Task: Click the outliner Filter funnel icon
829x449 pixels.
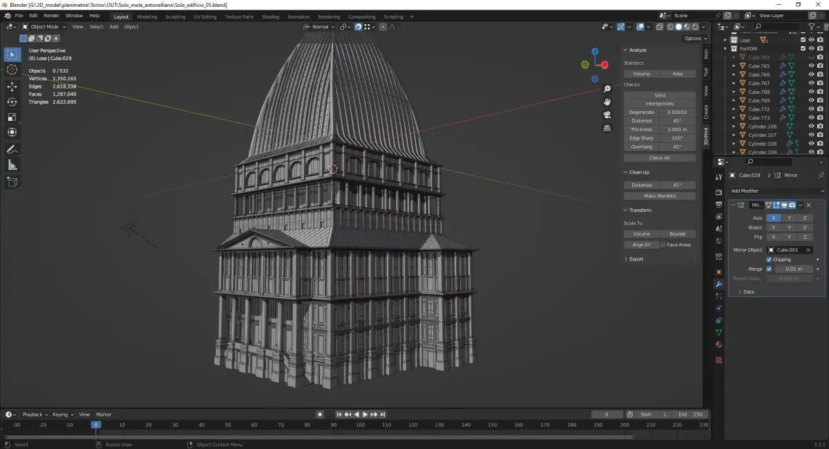Action: tap(811, 26)
